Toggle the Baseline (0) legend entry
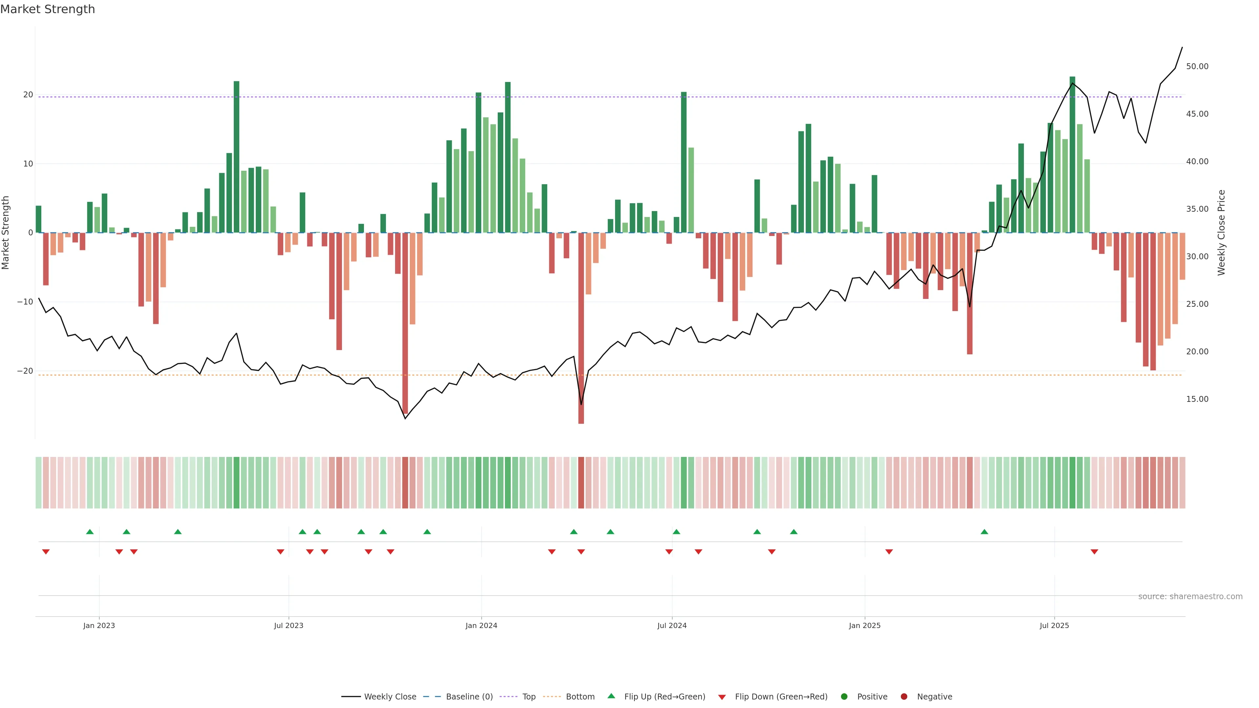1259x708 pixels. click(x=469, y=696)
